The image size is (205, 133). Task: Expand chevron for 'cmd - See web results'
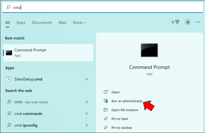pos(86,102)
